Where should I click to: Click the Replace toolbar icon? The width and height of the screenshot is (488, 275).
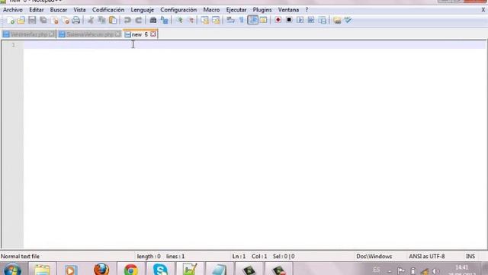click(165, 21)
